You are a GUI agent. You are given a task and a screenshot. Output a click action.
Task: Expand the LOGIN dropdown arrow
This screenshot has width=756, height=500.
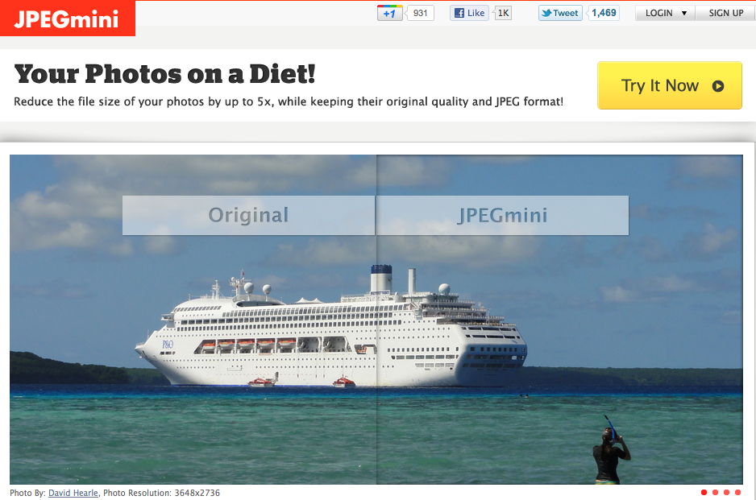pyautogui.click(x=683, y=14)
